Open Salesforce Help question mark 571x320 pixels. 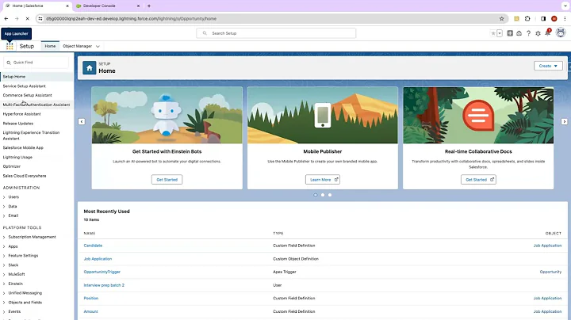click(x=528, y=33)
